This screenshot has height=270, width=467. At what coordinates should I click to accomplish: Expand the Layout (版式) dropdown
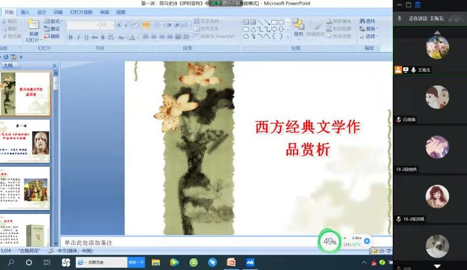click(52, 21)
